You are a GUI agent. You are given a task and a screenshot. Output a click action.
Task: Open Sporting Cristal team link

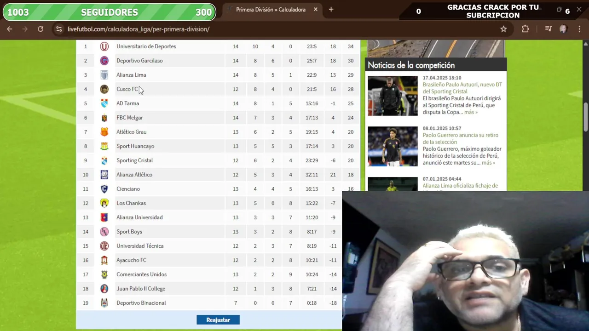click(x=134, y=160)
